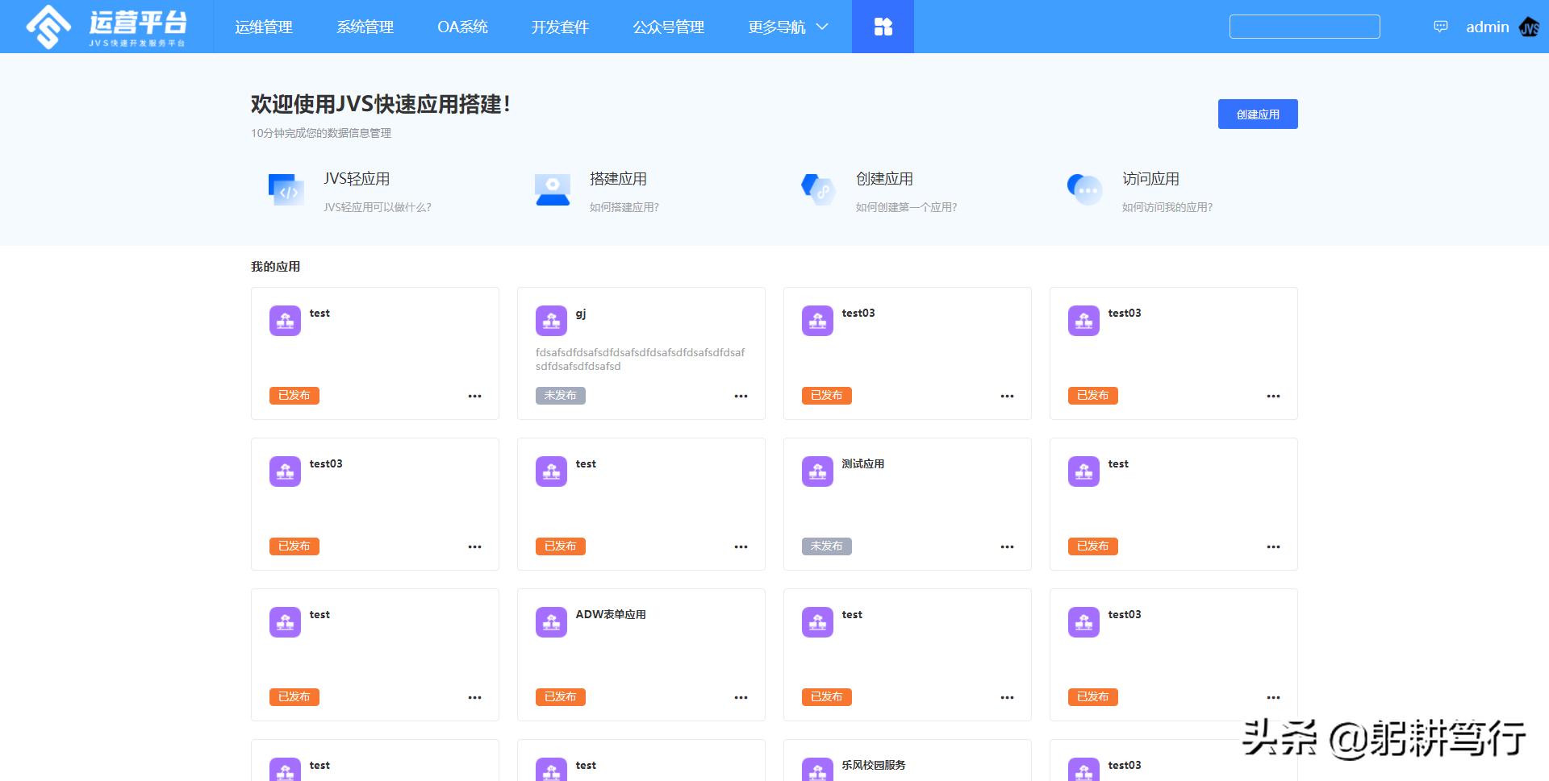Open the 如何创建第一个应用? link
Viewport: 1549px width, 781px height.
point(906,207)
